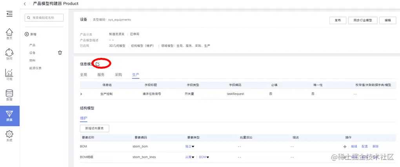Image resolution: width=400 pixels, height=167 pixels.
Task: Edit 信息模型 via the pencil icon
Action: (98, 64)
